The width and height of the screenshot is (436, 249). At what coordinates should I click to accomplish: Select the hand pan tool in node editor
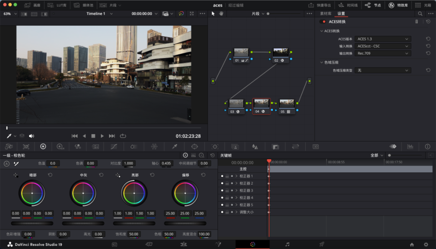pyautogui.click(x=221, y=14)
